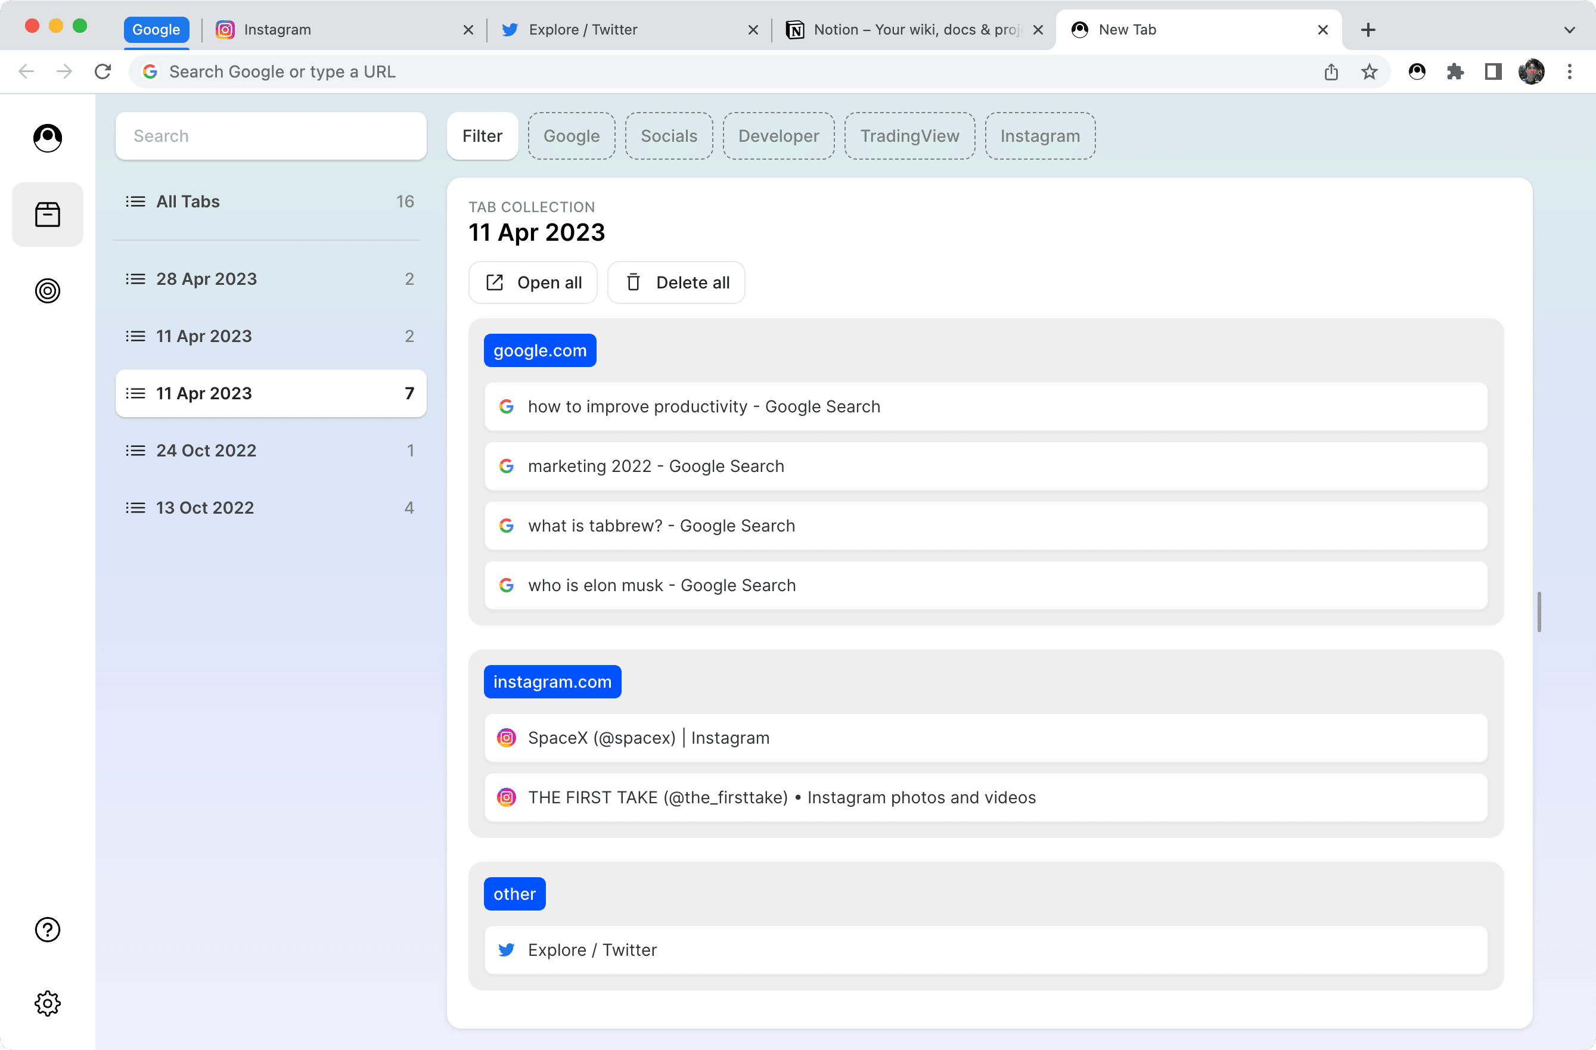The width and height of the screenshot is (1596, 1050).
Task: Open the tab collections archive icon
Action: [48, 215]
